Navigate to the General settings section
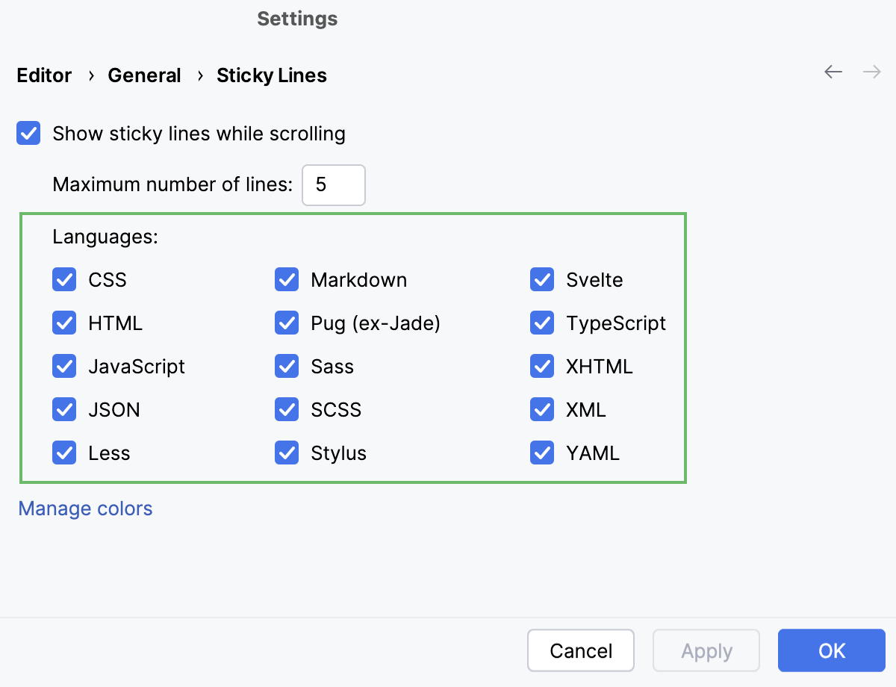Image resolution: width=896 pixels, height=687 pixels. point(144,75)
